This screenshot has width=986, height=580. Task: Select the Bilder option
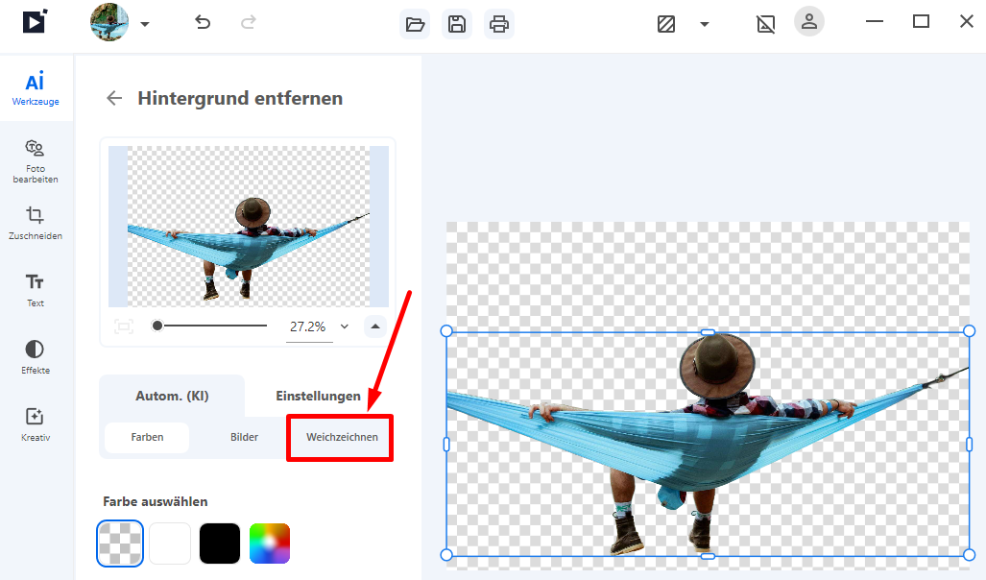244,437
